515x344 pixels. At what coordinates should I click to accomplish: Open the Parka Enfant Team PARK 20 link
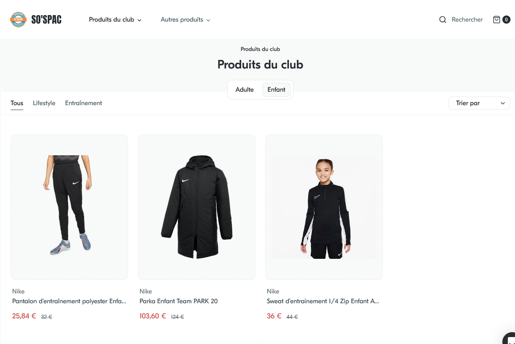click(179, 301)
